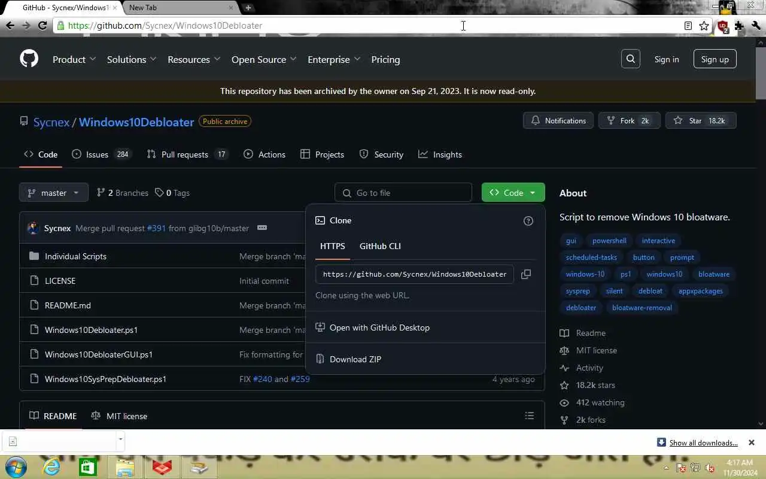Open Windows10DebloaterGUI.ps1 file
766x479 pixels.
[99, 354]
